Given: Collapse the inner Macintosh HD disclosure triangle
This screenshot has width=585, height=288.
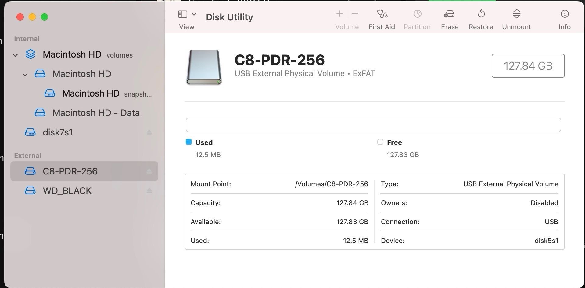Looking at the screenshot, I should click(x=25, y=74).
